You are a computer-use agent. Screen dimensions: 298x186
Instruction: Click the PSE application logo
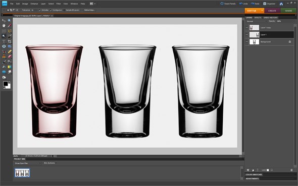coord(5,4)
